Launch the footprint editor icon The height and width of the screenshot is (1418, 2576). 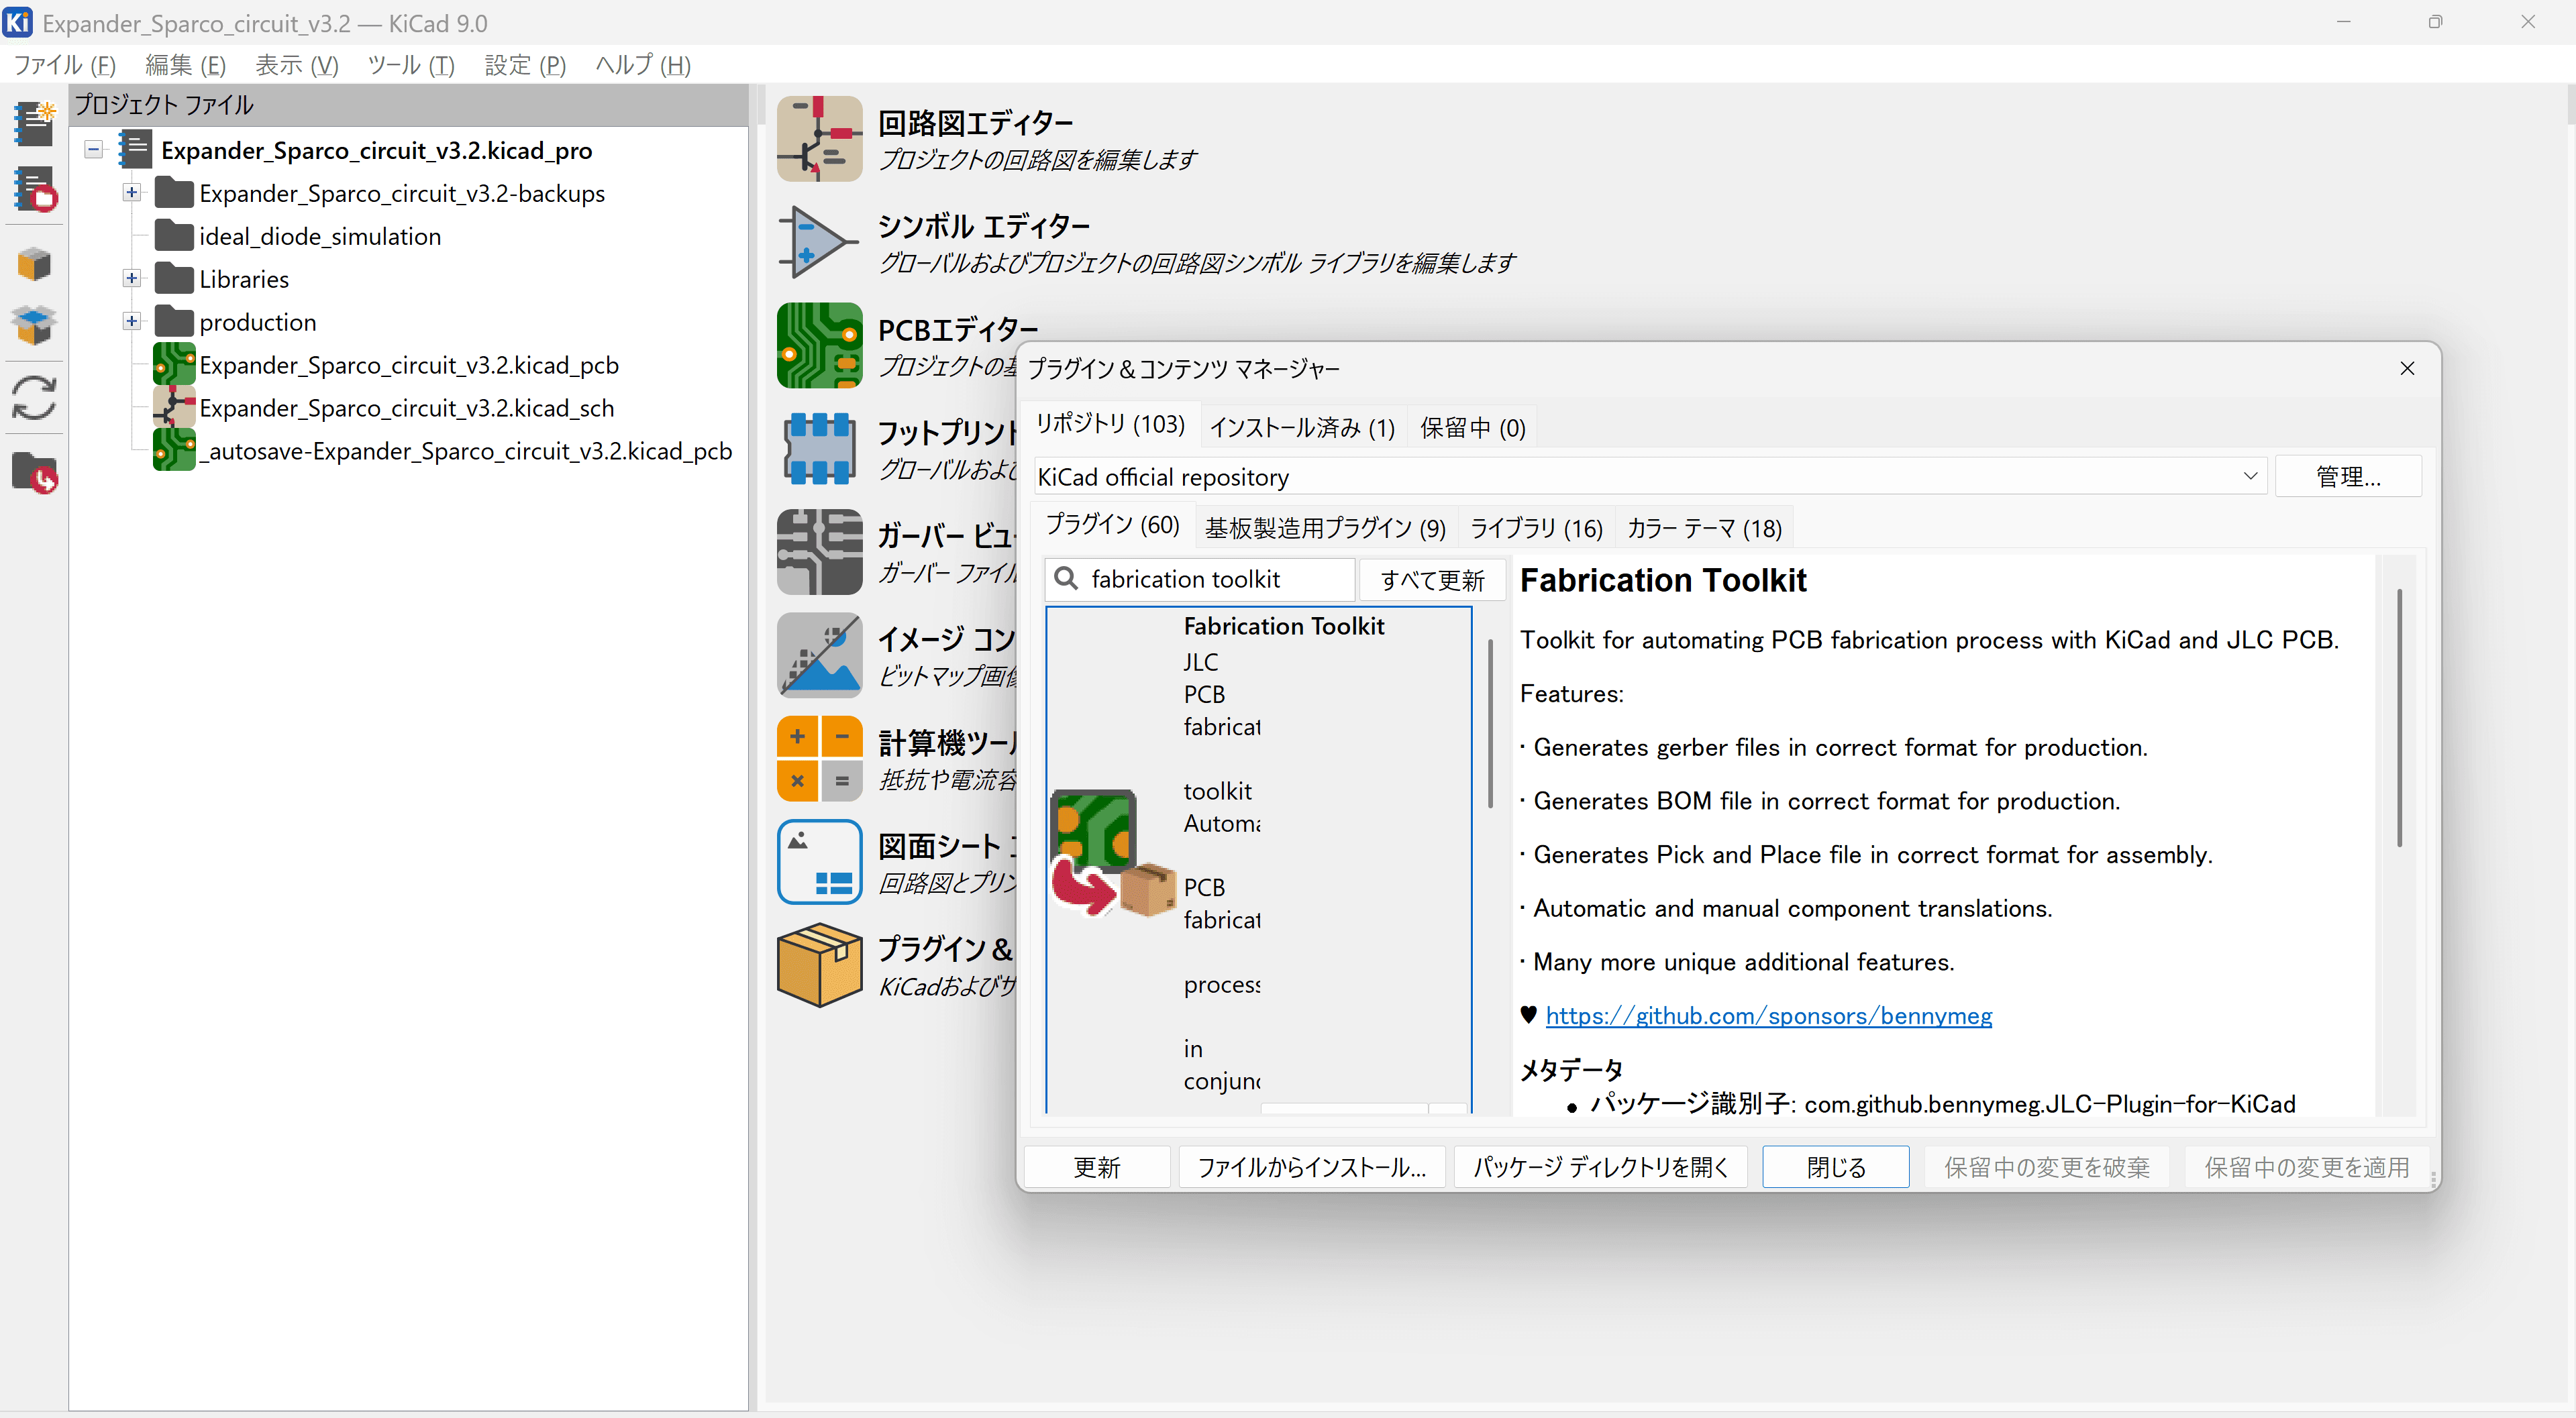pyautogui.click(x=819, y=449)
